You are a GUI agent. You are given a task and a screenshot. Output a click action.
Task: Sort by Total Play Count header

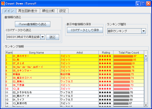coord(129,52)
